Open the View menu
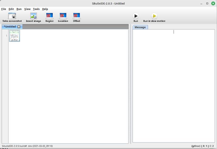This screenshot has height=149, width=217. pyautogui.click(x=27, y=9)
